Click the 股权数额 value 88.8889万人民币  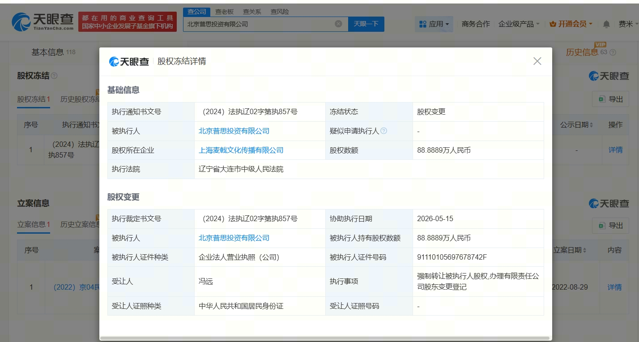(444, 150)
